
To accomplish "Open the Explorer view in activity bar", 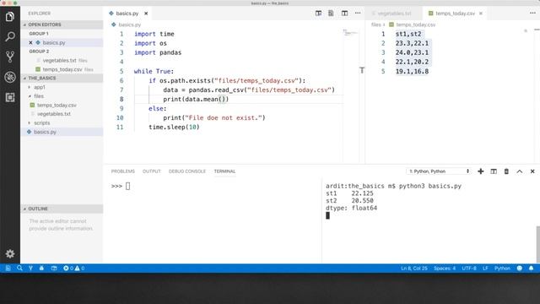I will pos(9,16).
